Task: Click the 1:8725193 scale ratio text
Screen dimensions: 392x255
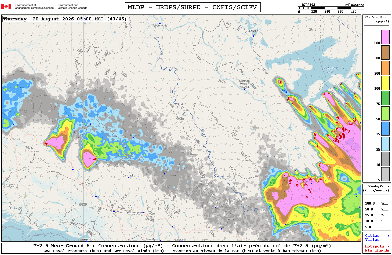Action: (307, 5)
